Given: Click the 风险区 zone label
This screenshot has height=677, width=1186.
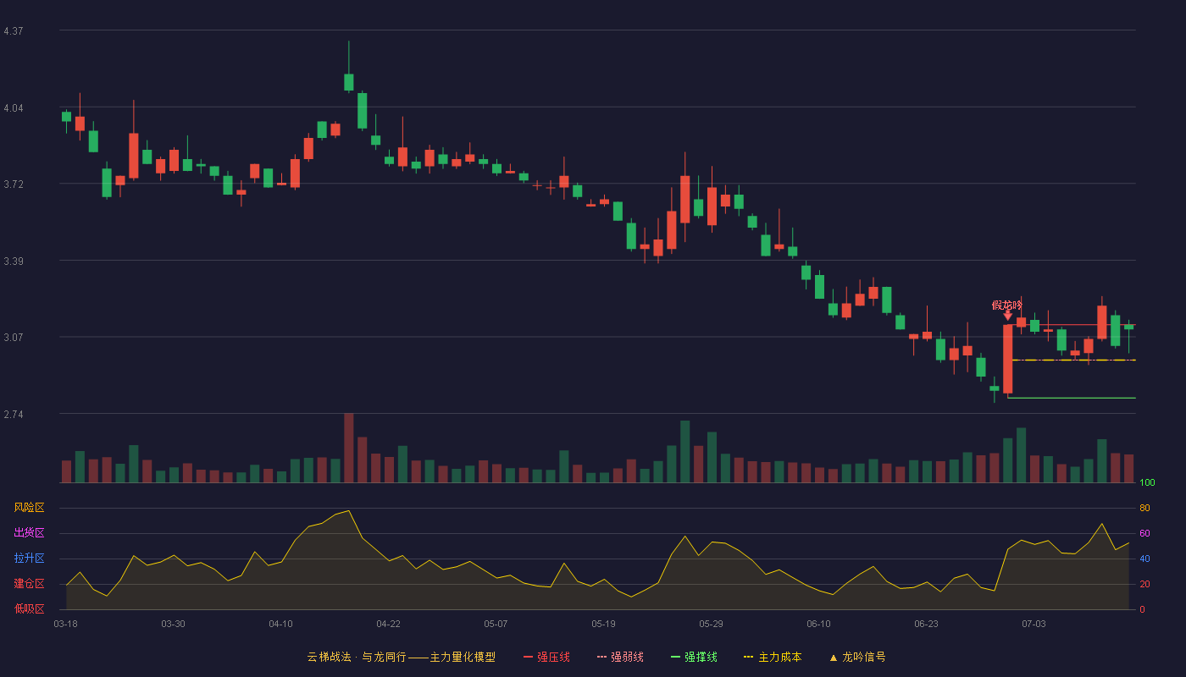Looking at the screenshot, I should coord(29,508).
